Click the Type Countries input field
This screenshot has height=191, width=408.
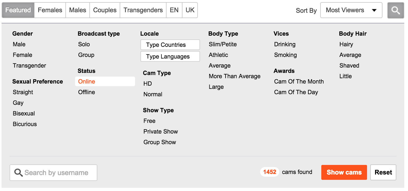[170, 45]
